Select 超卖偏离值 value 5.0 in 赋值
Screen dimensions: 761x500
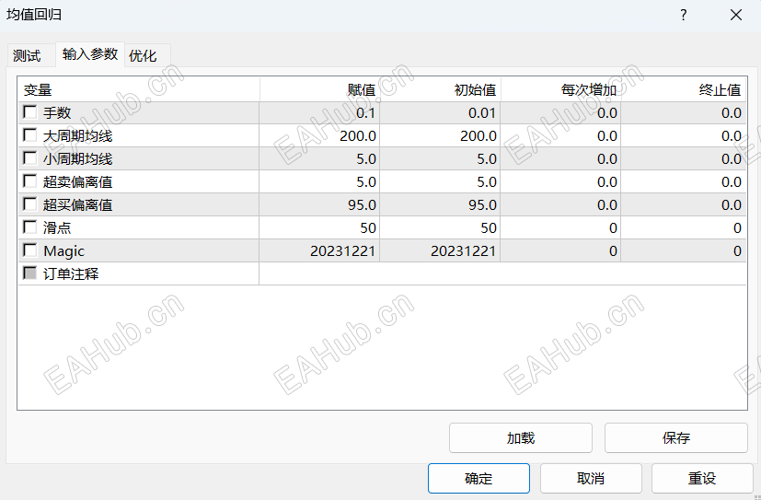point(319,181)
